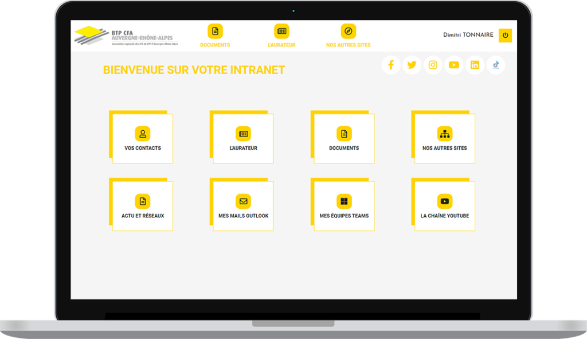Image resolution: width=587 pixels, height=339 pixels.
Task: Open Documents in the top navigation
Action: (x=215, y=36)
